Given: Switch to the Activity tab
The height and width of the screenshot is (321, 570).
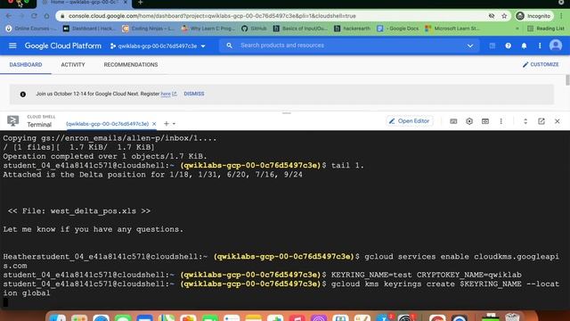Looking at the screenshot, I should [x=73, y=65].
